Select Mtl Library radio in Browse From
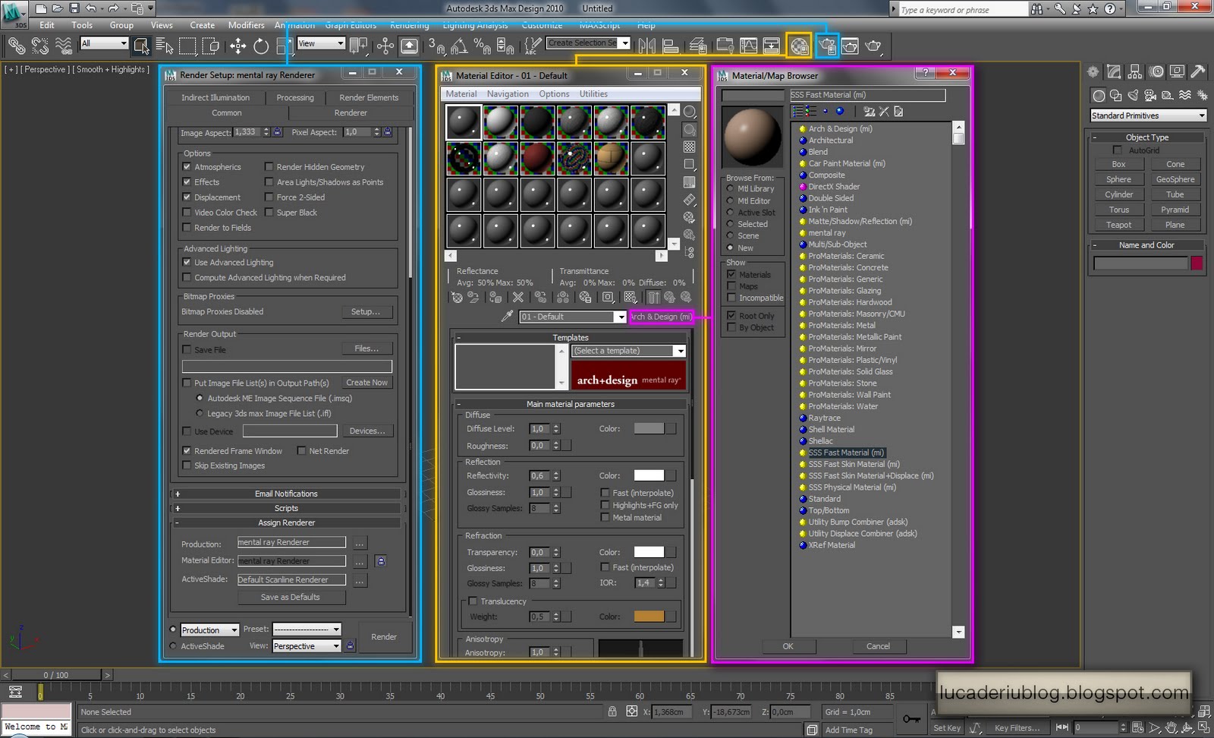 coord(730,188)
